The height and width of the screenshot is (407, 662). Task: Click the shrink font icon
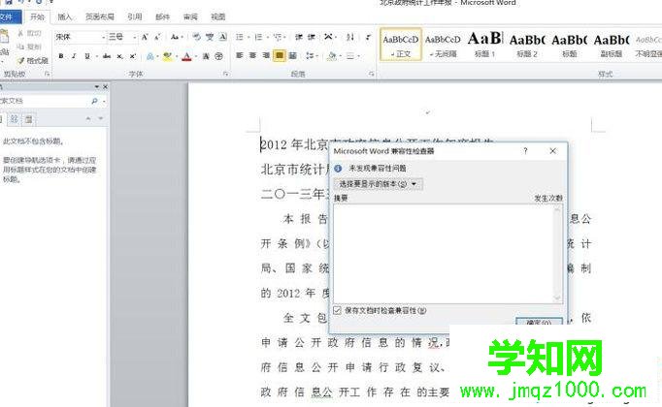pos(157,37)
